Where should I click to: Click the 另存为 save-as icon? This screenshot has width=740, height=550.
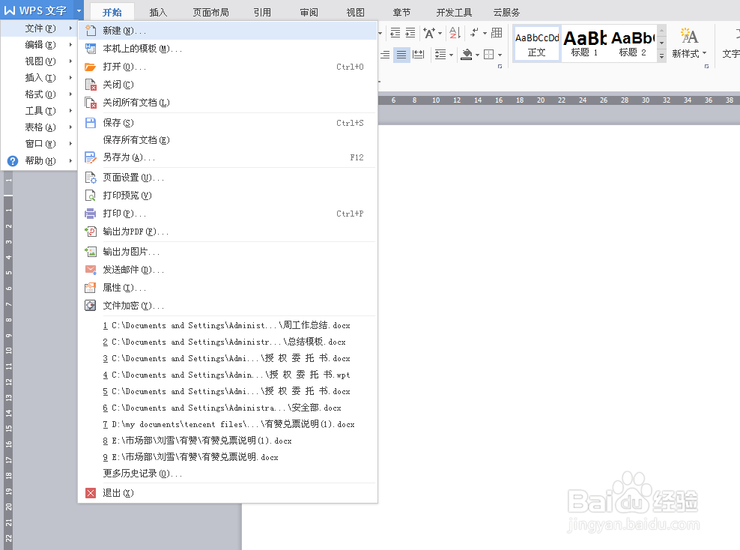[x=90, y=157]
